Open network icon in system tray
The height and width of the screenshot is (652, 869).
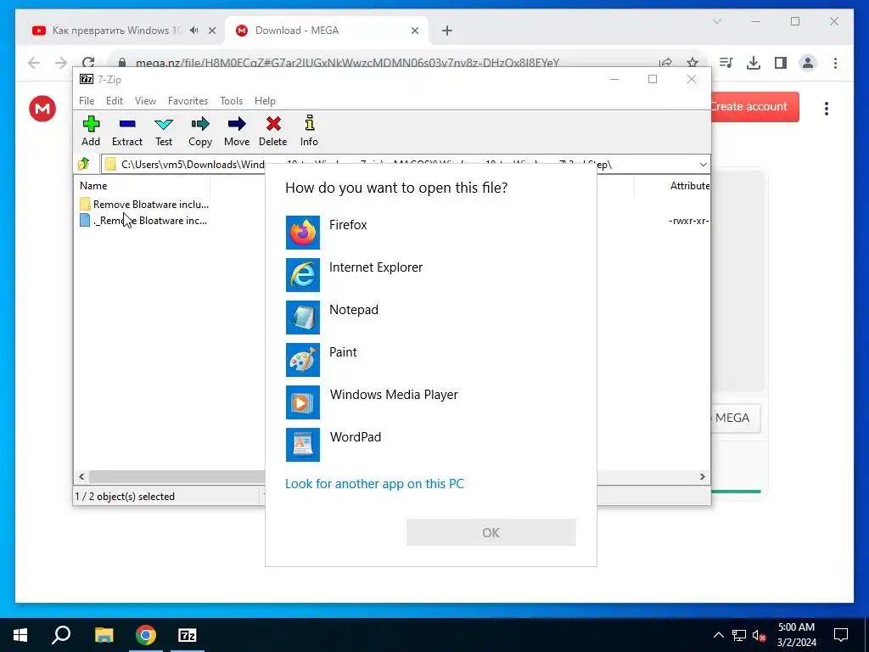pos(739,635)
